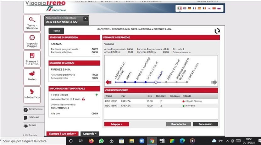Switch language using the Spanish flag
The image size is (261, 145).
point(199,8)
